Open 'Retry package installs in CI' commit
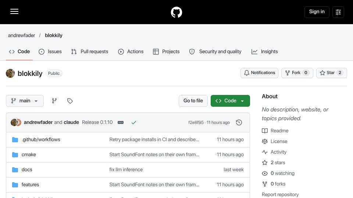The height and width of the screenshot is (198, 353). coord(154,140)
